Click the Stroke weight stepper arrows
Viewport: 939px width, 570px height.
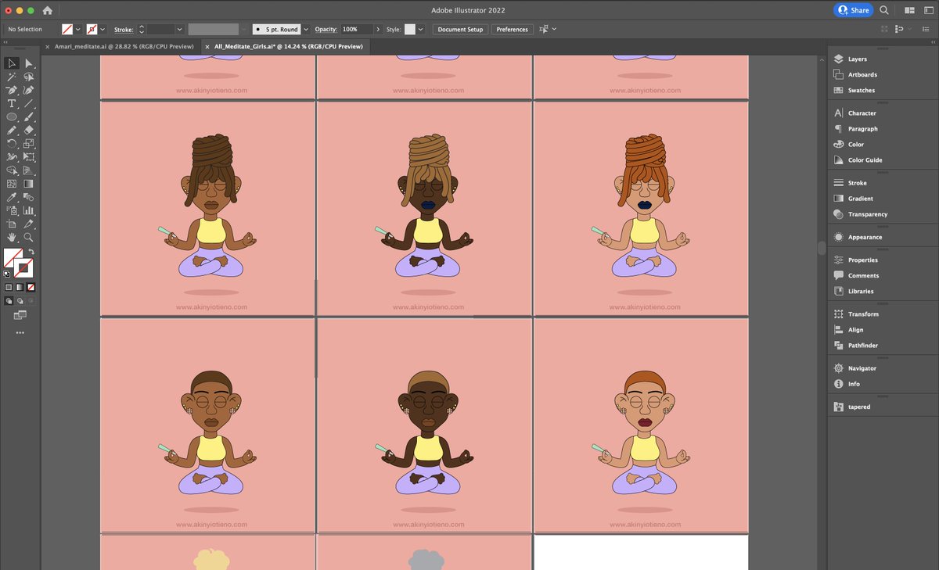coord(142,29)
